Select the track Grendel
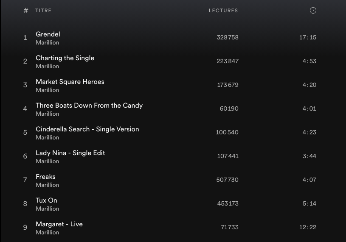 (x=48, y=34)
